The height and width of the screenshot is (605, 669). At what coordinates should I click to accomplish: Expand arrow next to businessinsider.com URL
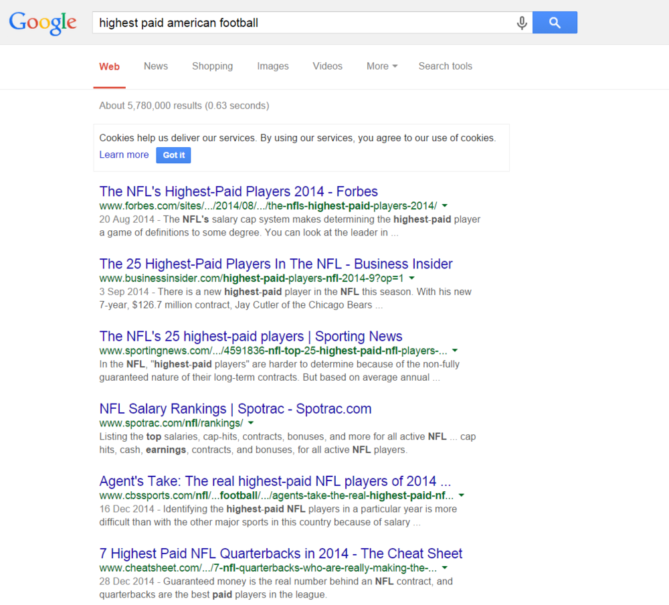click(411, 278)
